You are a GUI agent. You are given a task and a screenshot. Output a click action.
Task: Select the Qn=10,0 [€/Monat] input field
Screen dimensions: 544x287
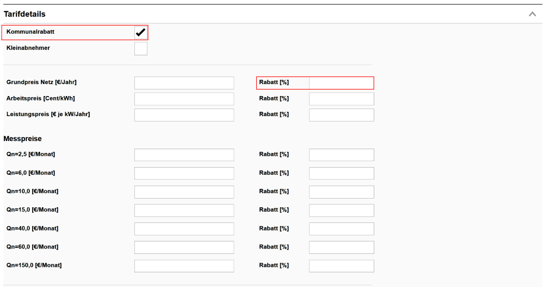[x=184, y=192]
